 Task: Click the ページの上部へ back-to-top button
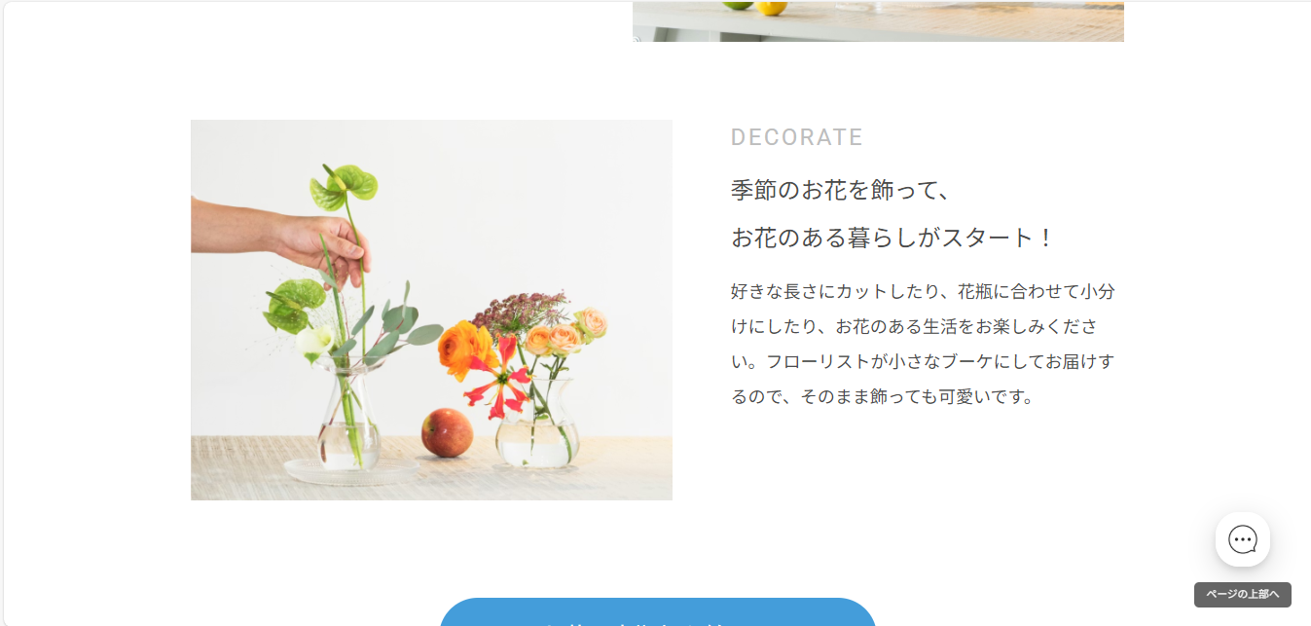click(1242, 595)
